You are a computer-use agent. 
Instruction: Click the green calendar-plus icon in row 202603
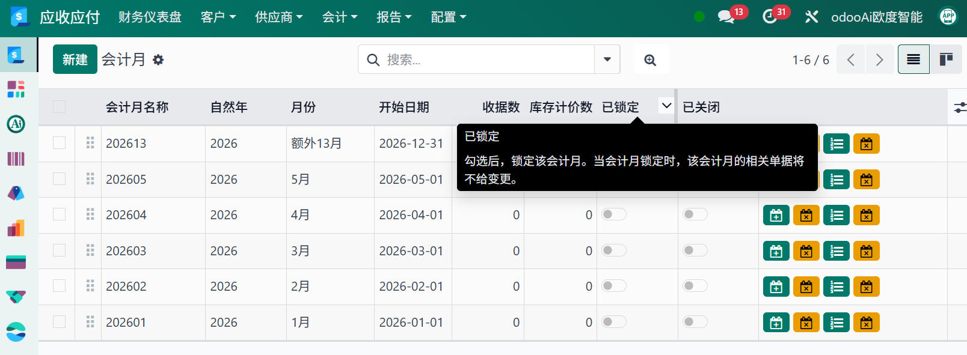tap(776, 251)
